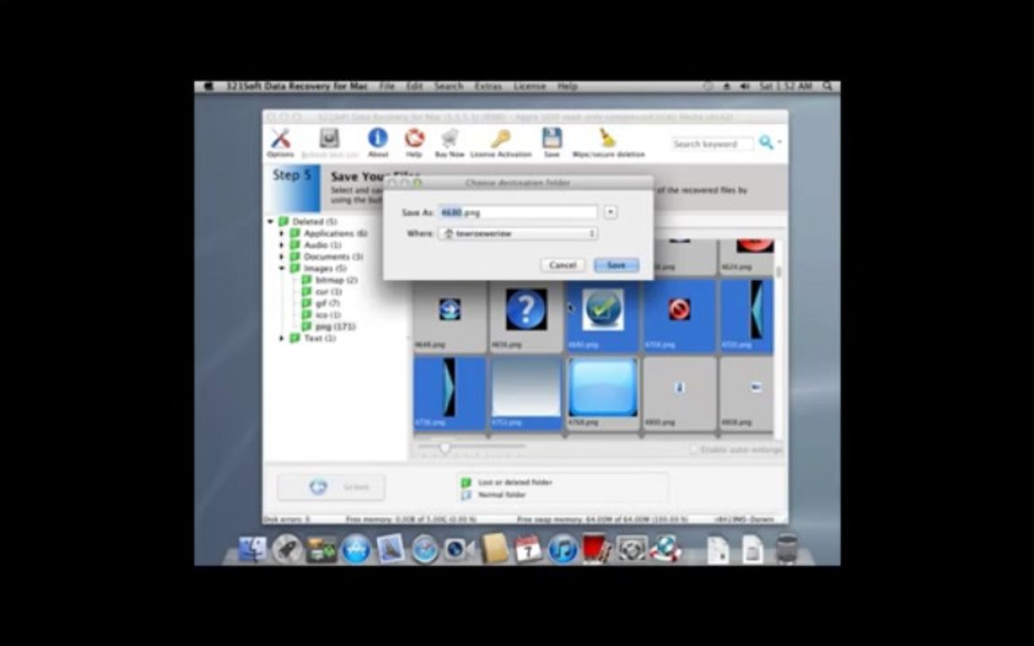Open the search options dropdown arrow
1034x646 pixels.
pyautogui.click(x=779, y=142)
